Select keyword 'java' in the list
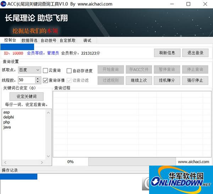 (x=7, y=127)
